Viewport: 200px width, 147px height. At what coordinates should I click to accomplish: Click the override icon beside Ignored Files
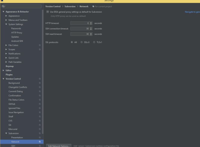[39, 108]
